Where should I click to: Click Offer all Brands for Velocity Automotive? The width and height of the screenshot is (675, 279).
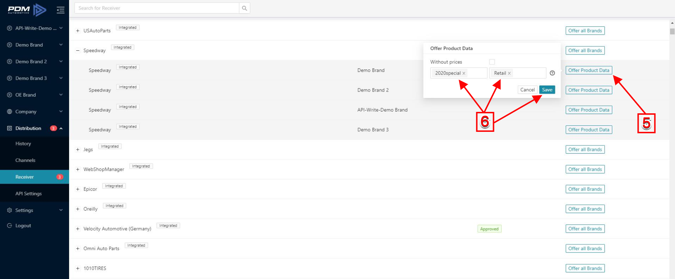point(585,229)
